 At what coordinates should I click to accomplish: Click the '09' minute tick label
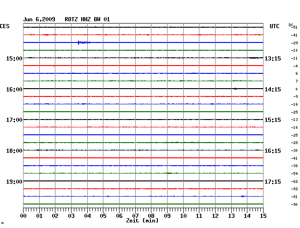[x=167, y=216]
